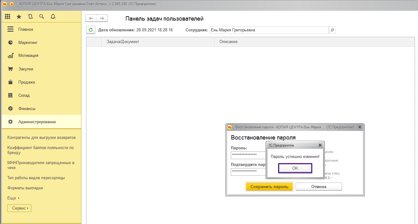Open employee selection button beside Сотрудник field
The height and width of the screenshot is (224, 418).
coord(332,30)
